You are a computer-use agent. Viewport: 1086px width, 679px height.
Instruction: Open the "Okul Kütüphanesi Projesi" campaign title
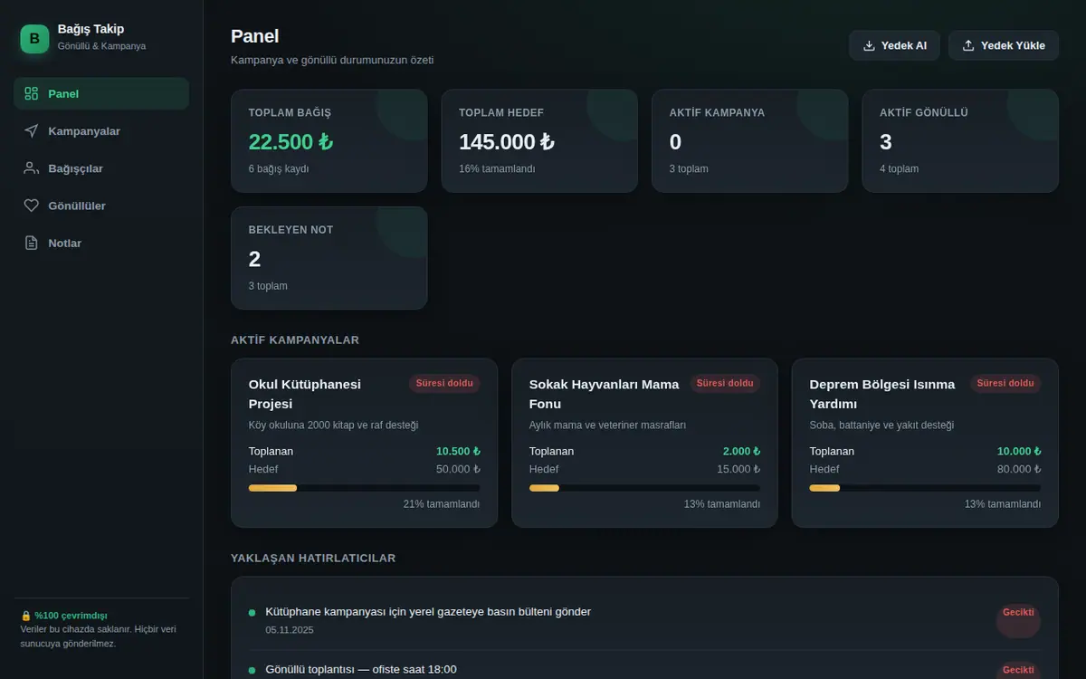point(305,394)
